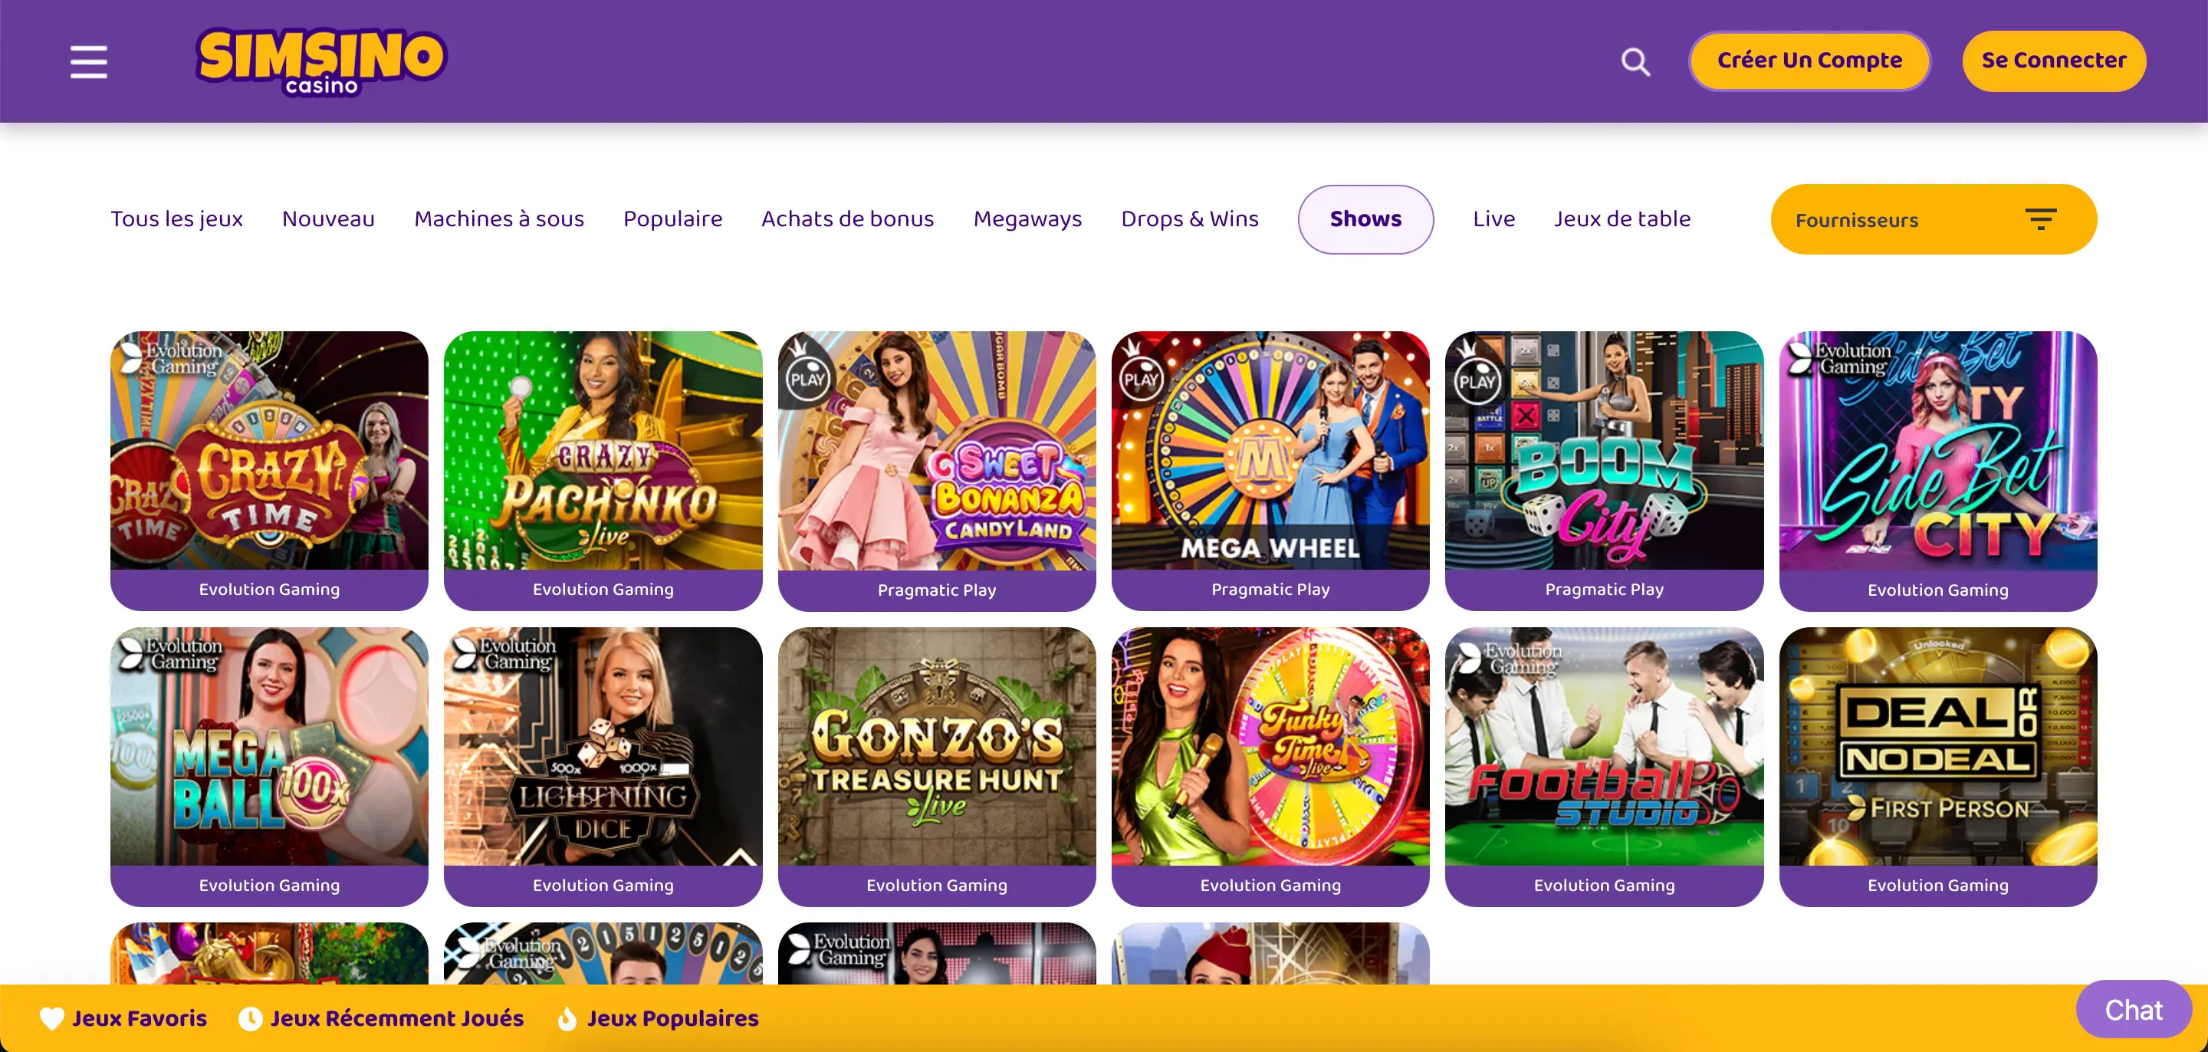Click Evolution Gaming label under Crazy Time

(x=269, y=590)
